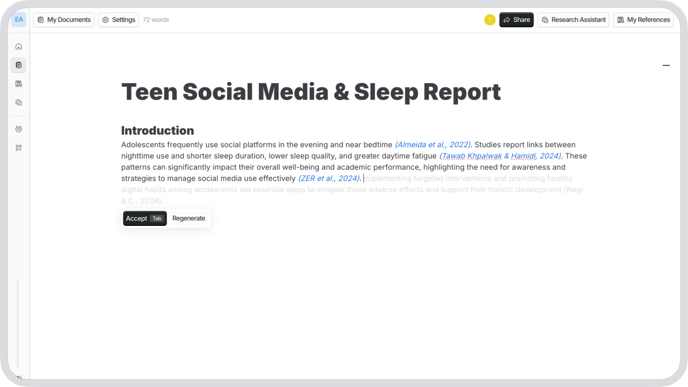Open the ZER et al., 2024 citation
The width and height of the screenshot is (688, 387).
(x=329, y=178)
